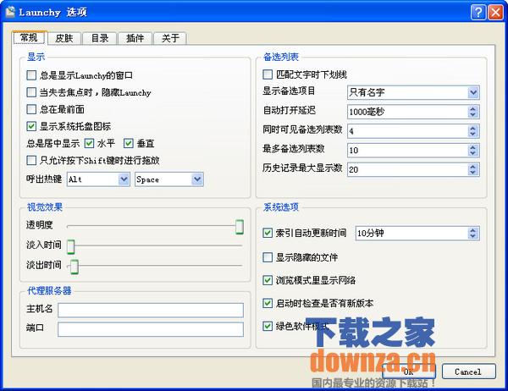
Task: Expand 显示备选项目 dropdown showing 只有名字
Action: (473, 92)
